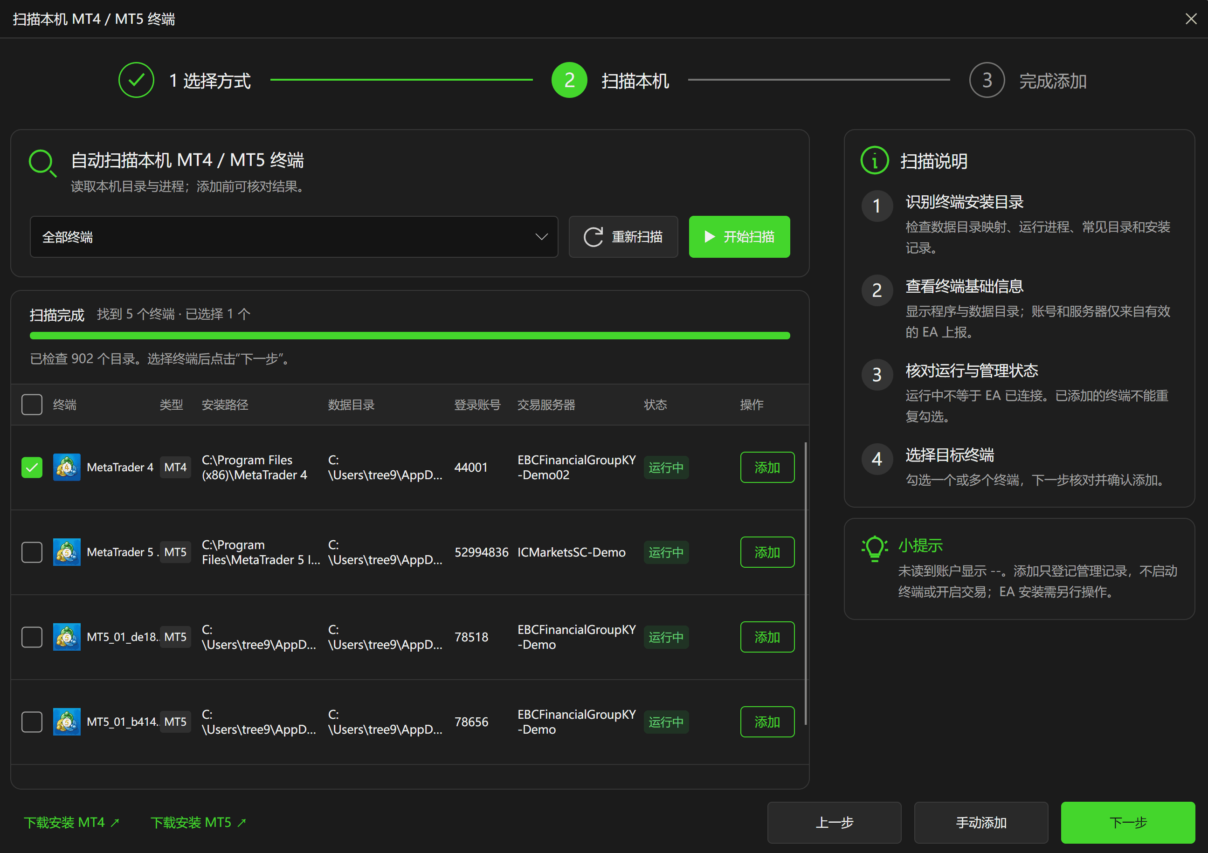Check the MetaTrader 5 row checkbox

[x=32, y=552]
